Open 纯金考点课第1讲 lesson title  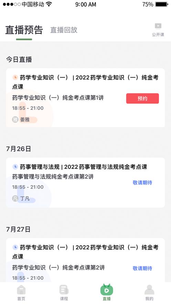click(x=58, y=98)
